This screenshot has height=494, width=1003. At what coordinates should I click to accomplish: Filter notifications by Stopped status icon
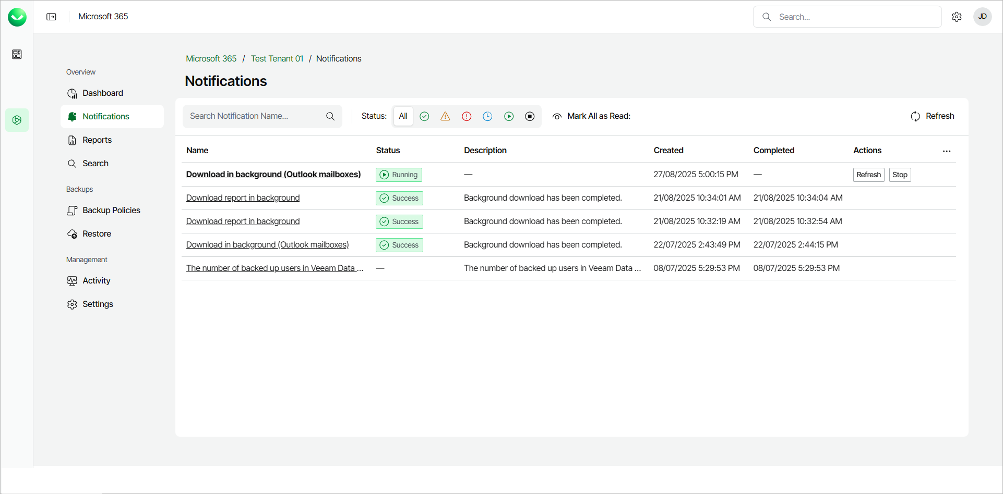pyautogui.click(x=530, y=116)
